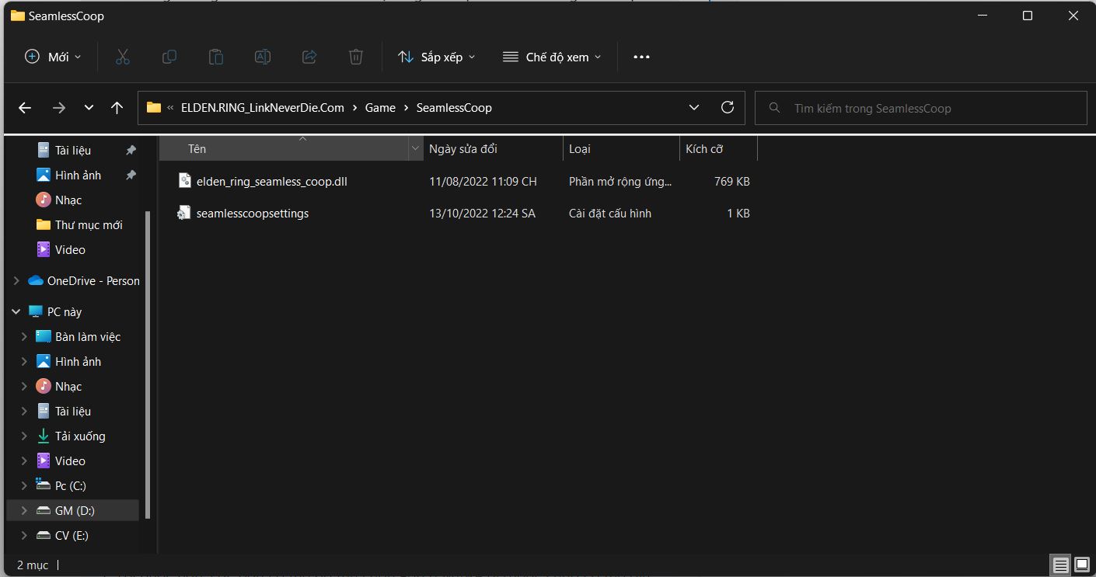Click the Cut scissors icon
This screenshot has height=577, width=1096.
pos(123,57)
